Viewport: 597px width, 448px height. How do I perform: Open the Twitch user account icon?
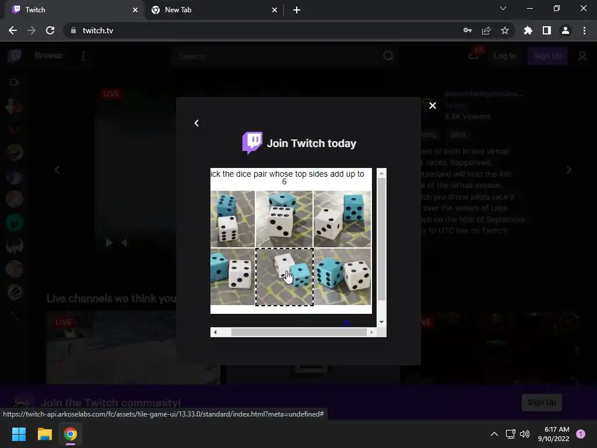[582, 57]
